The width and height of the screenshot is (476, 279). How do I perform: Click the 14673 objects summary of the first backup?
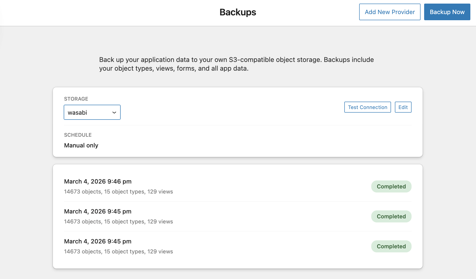click(118, 191)
